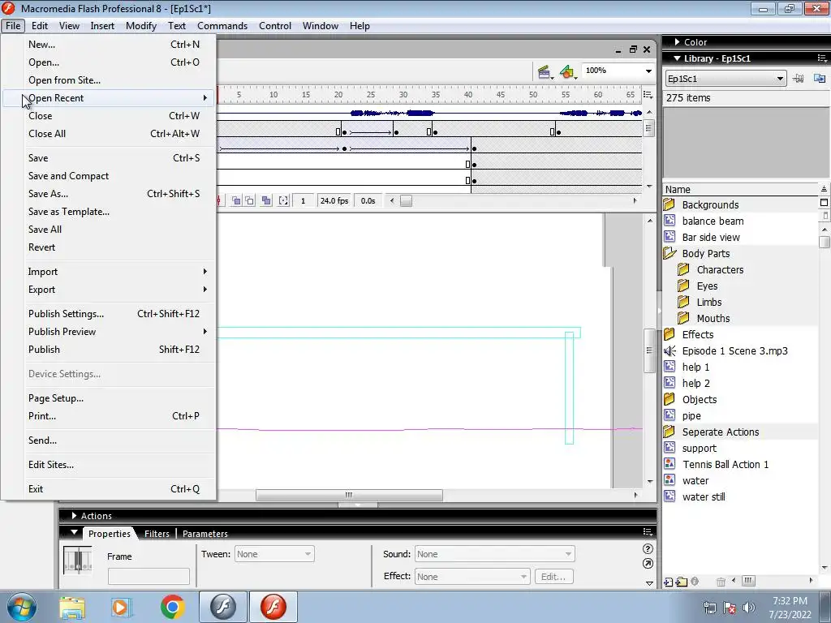
Task: Switch to the Parameters tab
Action: click(205, 534)
